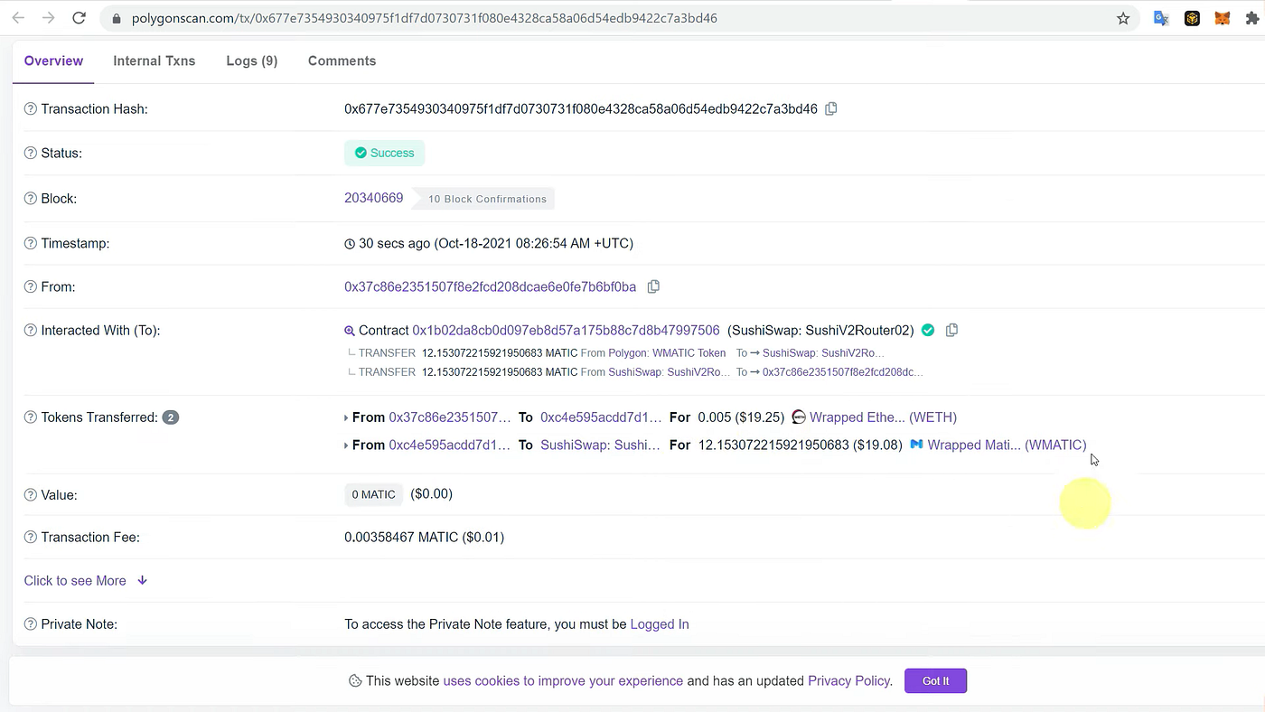The width and height of the screenshot is (1265, 712).
Task: Bookmark this page with the star icon
Action: 1123,18
